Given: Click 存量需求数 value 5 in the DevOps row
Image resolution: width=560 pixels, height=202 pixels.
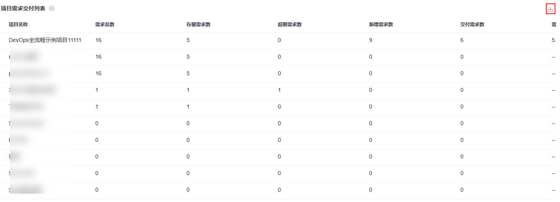Looking at the screenshot, I should pos(188,40).
